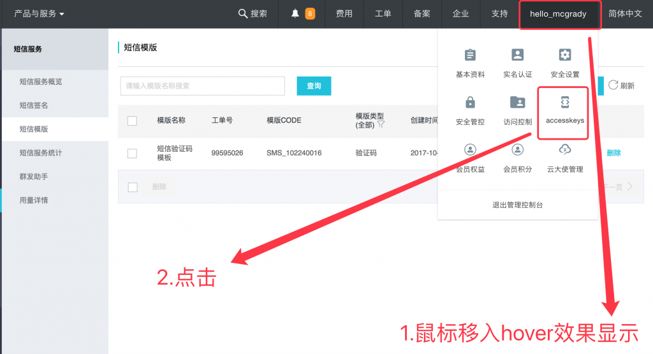
Task: Click the blue 查询 search button
Action: click(314, 85)
